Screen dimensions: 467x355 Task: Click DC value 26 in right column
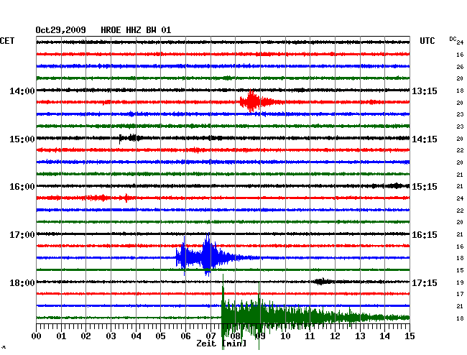click(x=460, y=67)
